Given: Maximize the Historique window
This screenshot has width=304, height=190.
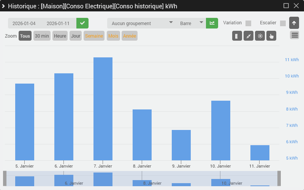Looking at the screenshot, I should (286, 6).
